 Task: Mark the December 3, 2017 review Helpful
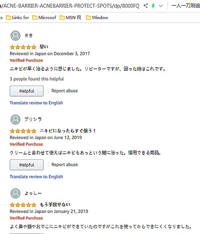point(27,91)
